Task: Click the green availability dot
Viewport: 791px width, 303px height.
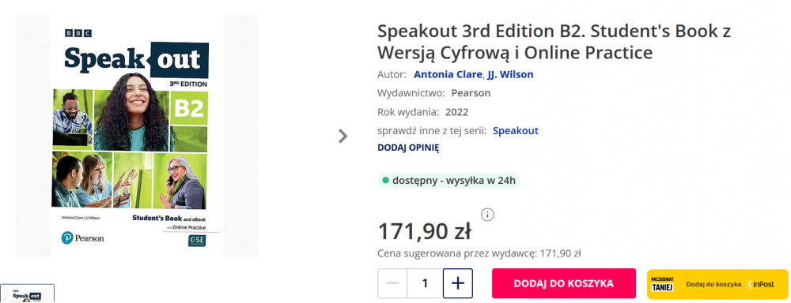Action: click(386, 180)
